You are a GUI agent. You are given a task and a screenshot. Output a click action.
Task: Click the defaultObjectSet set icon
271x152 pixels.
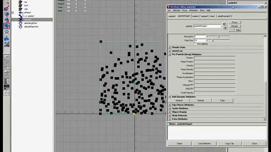tap(20, 27)
